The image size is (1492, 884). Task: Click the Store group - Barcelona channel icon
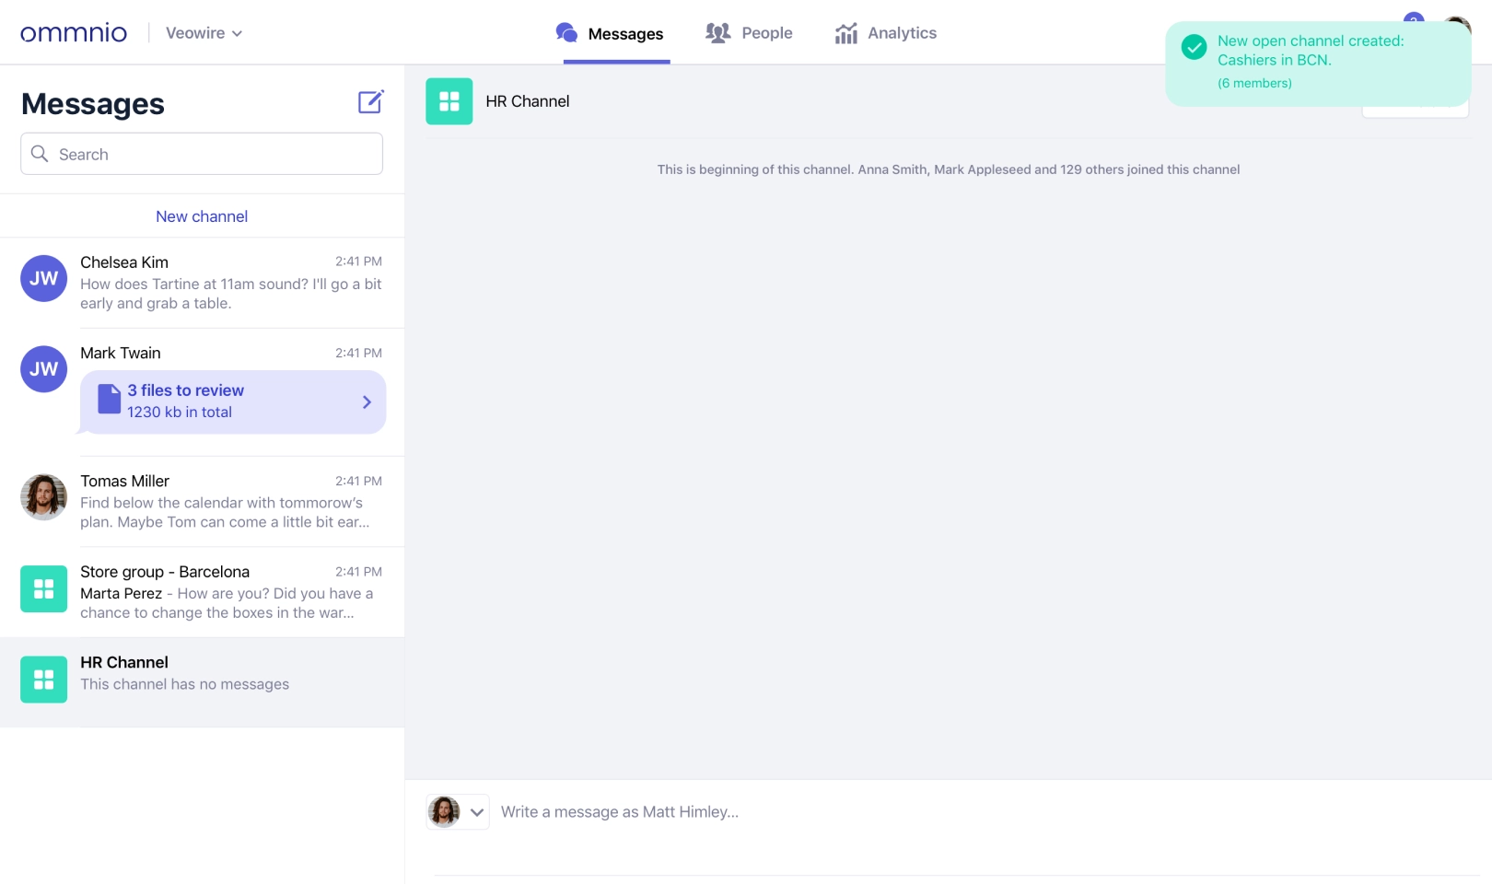tap(43, 589)
